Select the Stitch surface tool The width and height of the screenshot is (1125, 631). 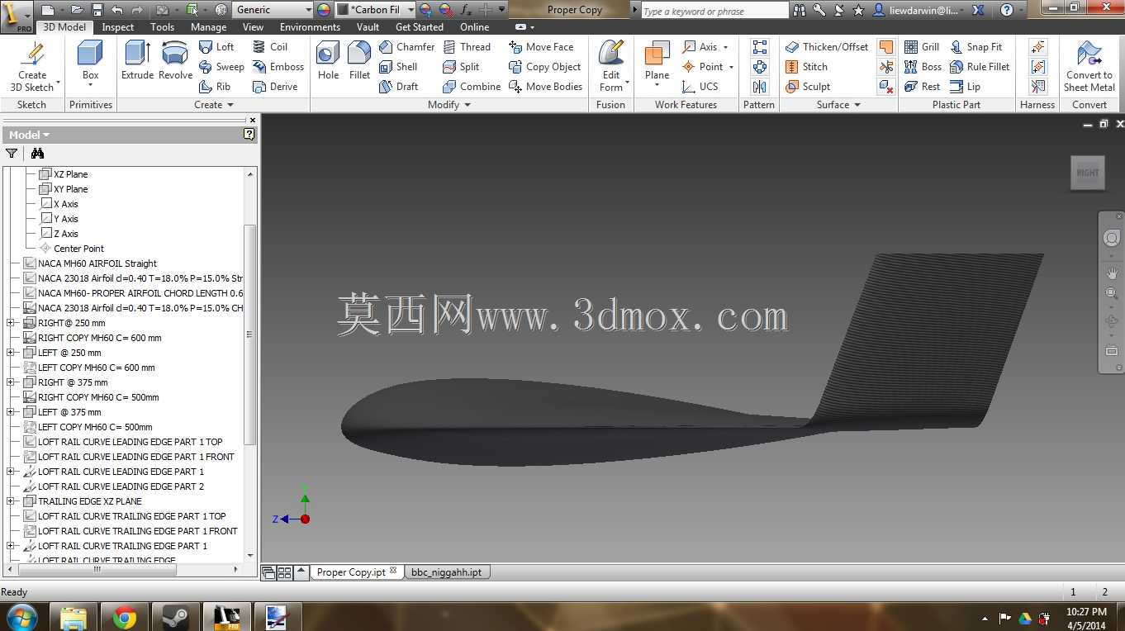(806, 67)
